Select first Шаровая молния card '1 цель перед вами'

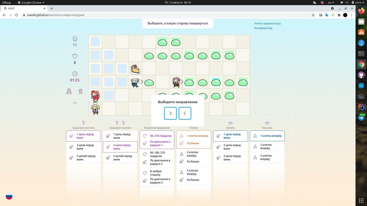[83, 136]
